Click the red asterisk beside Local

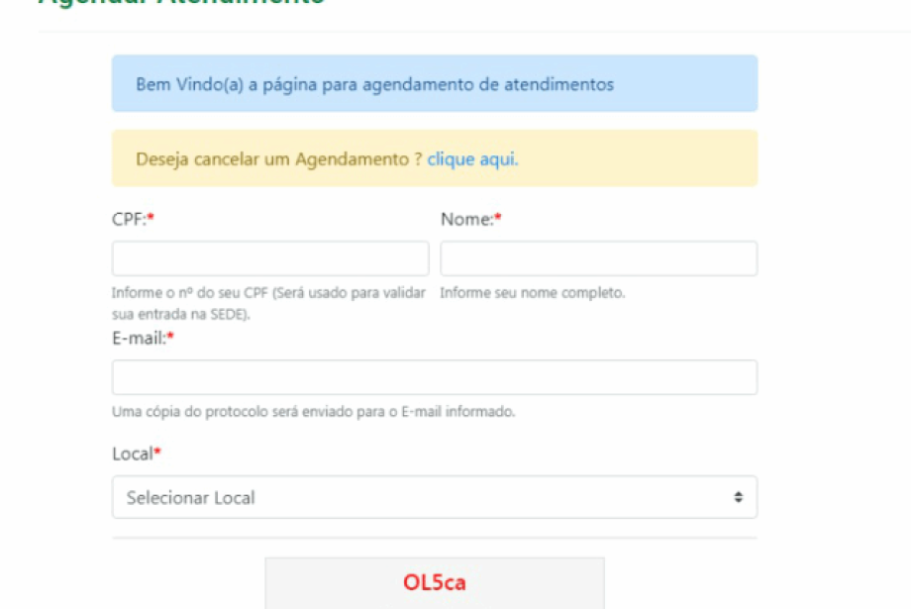pos(156,454)
